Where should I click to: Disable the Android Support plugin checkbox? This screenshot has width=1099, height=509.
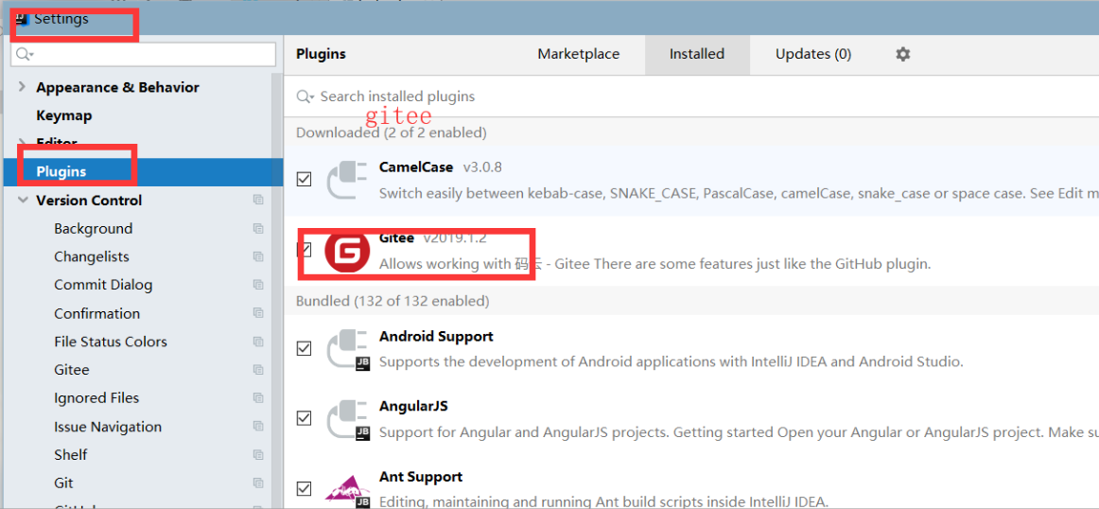[305, 348]
